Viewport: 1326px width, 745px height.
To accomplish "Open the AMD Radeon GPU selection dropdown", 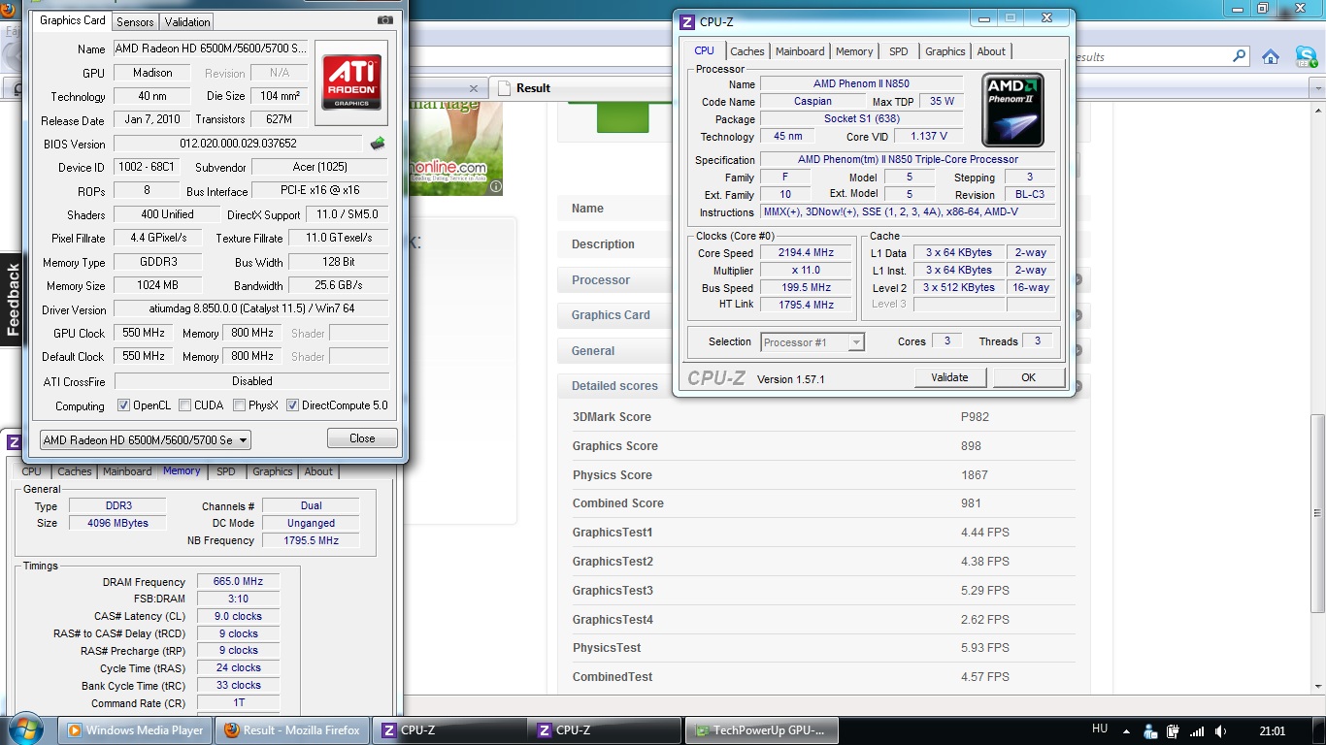I will coord(145,440).
